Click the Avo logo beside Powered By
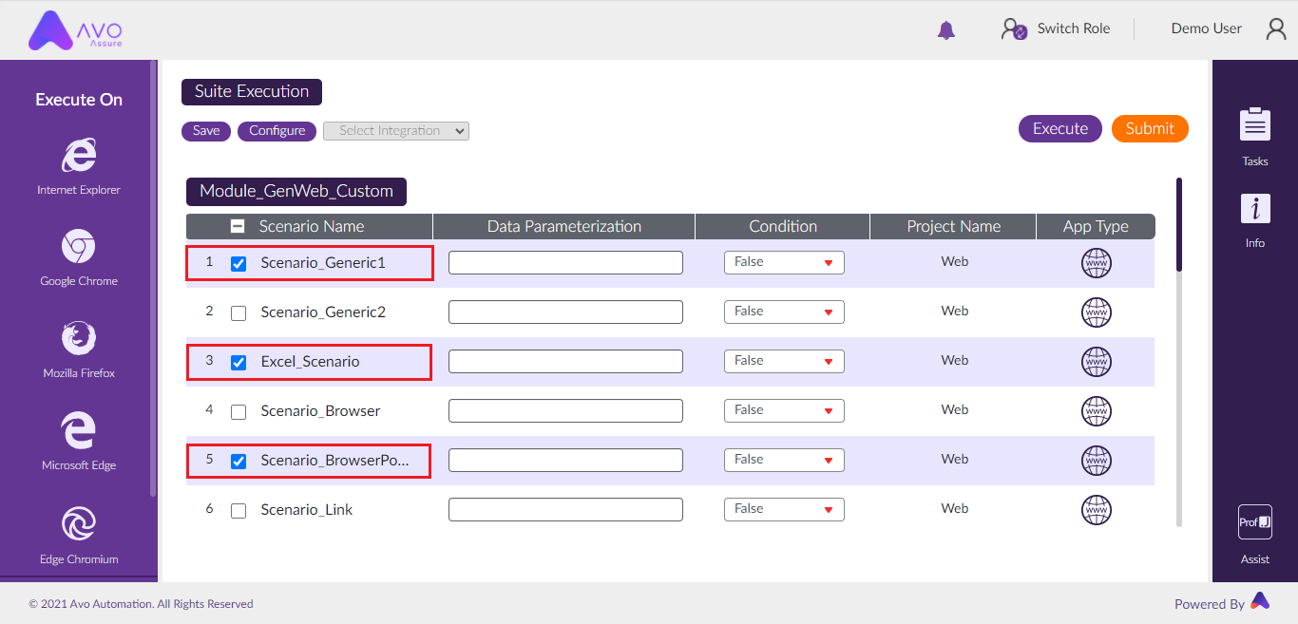 click(x=1260, y=601)
